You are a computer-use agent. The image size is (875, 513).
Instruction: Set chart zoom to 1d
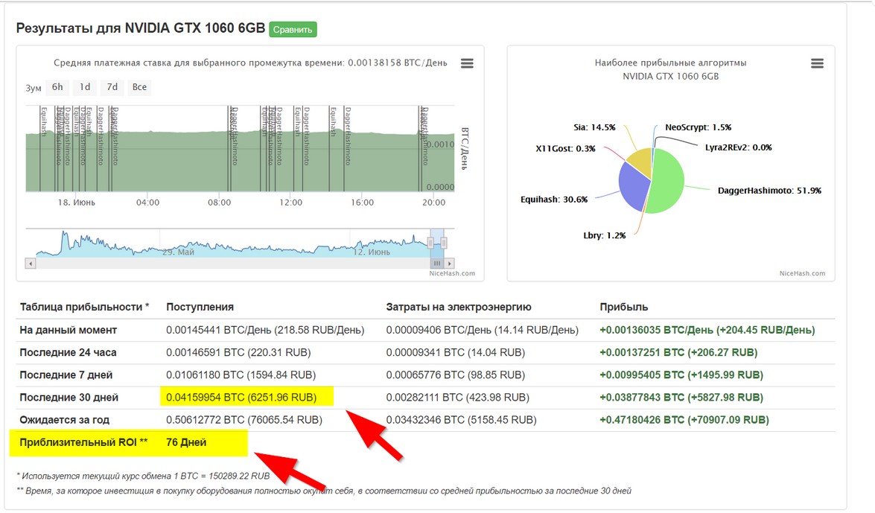(85, 87)
